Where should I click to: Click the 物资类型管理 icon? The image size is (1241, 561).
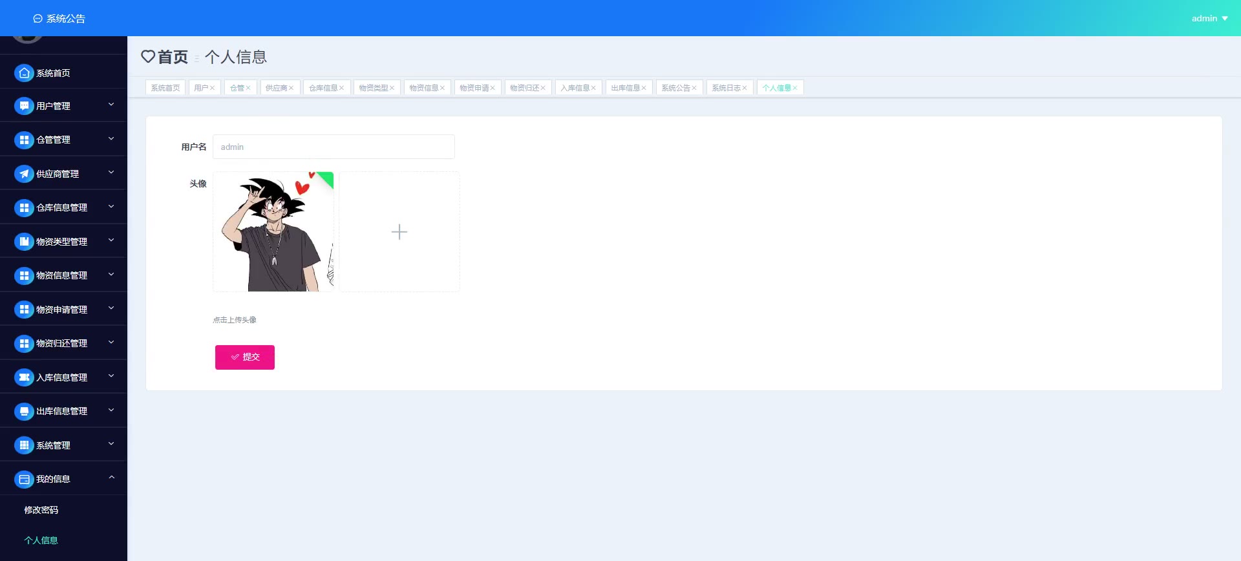point(24,242)
